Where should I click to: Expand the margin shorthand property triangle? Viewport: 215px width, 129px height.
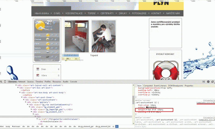[x=146, y=110]
